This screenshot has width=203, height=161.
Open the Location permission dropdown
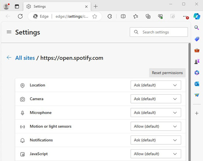(156, 85)
